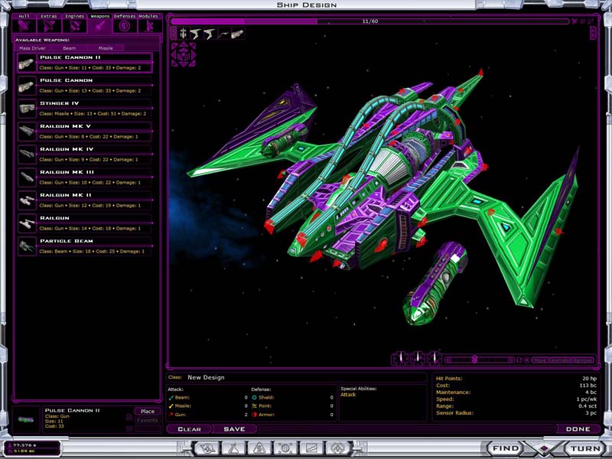Image resolution: width=612 pixels, height=459 pixels.
Task: Mark Pulse Cannon II as Favorite
Action: [x=148, y=420]
